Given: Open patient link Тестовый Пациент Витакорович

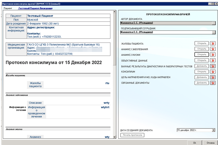Looking at the screenshot, I should coord(35,8).
